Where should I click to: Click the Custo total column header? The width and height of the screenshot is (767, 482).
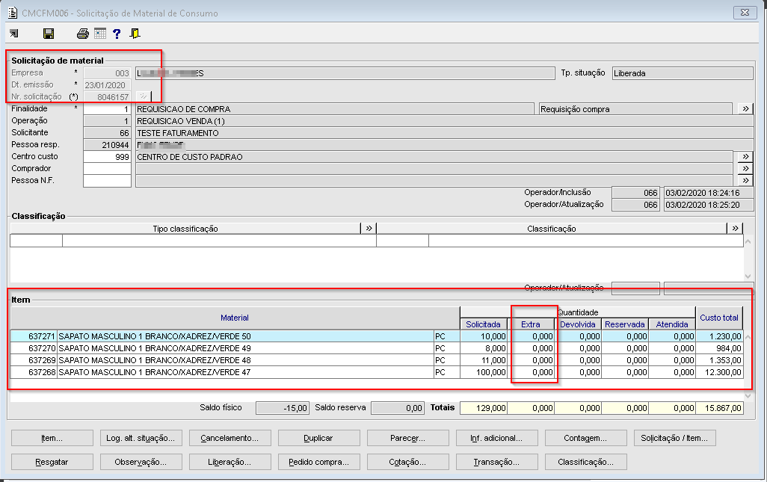coord(719,318)
